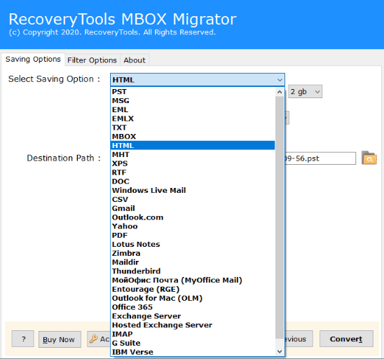Screen dimensions: 384x359
Task: Click the scroll down arrow of the list
Action: 280,351
